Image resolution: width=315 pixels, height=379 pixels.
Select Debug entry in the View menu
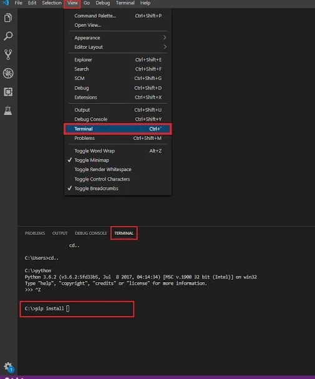118,88
